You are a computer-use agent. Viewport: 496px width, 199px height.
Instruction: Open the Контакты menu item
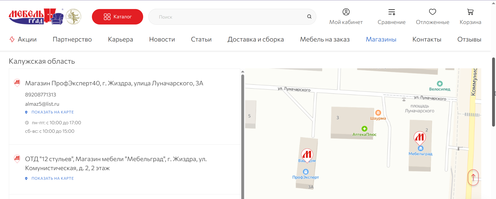coord(427,39)
